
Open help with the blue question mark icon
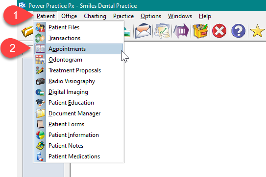(x=239, y=31)
